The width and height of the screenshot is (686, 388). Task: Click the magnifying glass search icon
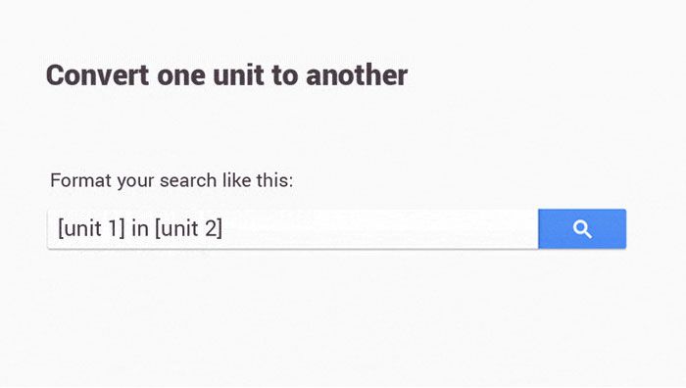582,229
